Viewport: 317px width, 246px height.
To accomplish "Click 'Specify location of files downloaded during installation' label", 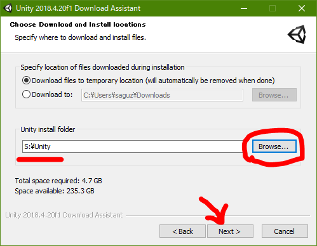I will [x=102, y=67].
